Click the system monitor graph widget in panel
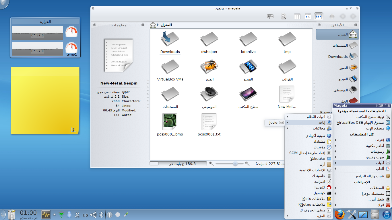The width and height of the screenshot is (392, 220). pos(46,215)
